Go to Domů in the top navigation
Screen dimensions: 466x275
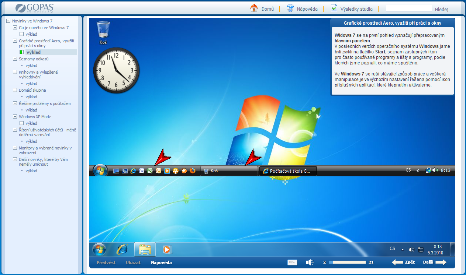click(x=262, y=8)
